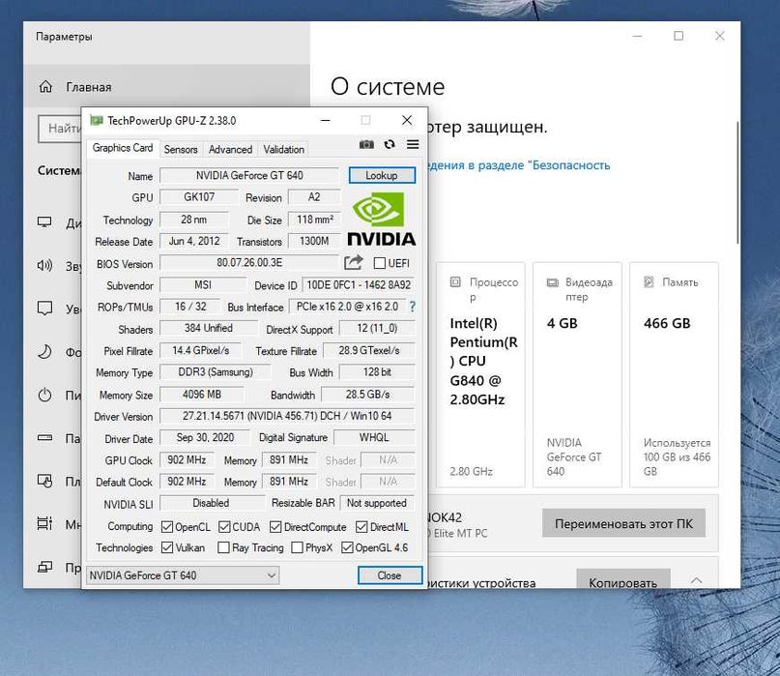This screenshot has height=676, width=780.
Task: Select the storage drive icon in the Settings sidebar
Action: 44,438
